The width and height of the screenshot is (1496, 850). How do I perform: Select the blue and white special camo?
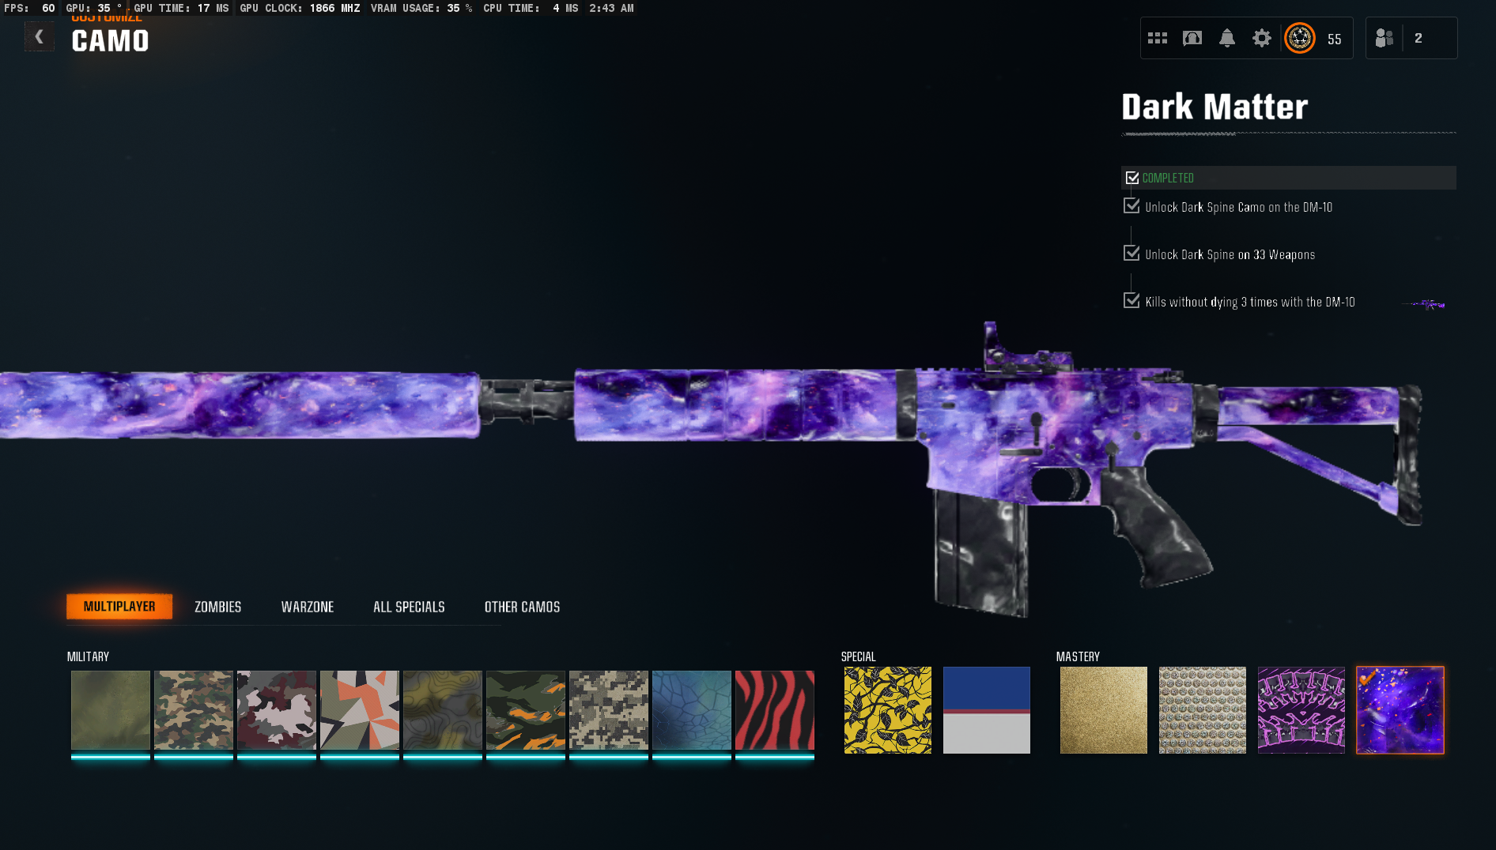click(x=987, y=710)
